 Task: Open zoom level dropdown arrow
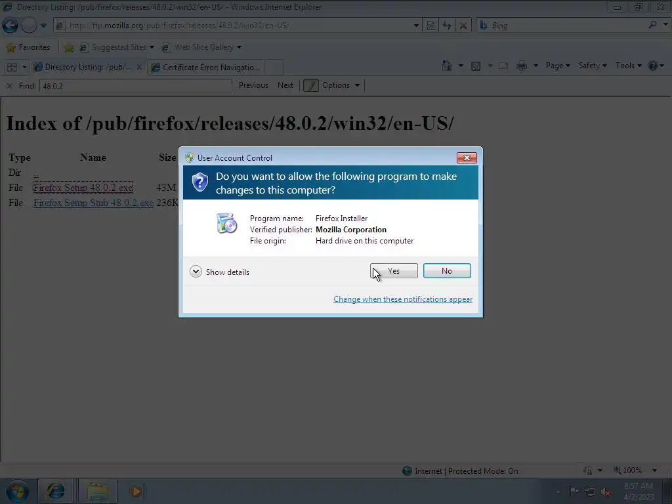tap(654, 471)
